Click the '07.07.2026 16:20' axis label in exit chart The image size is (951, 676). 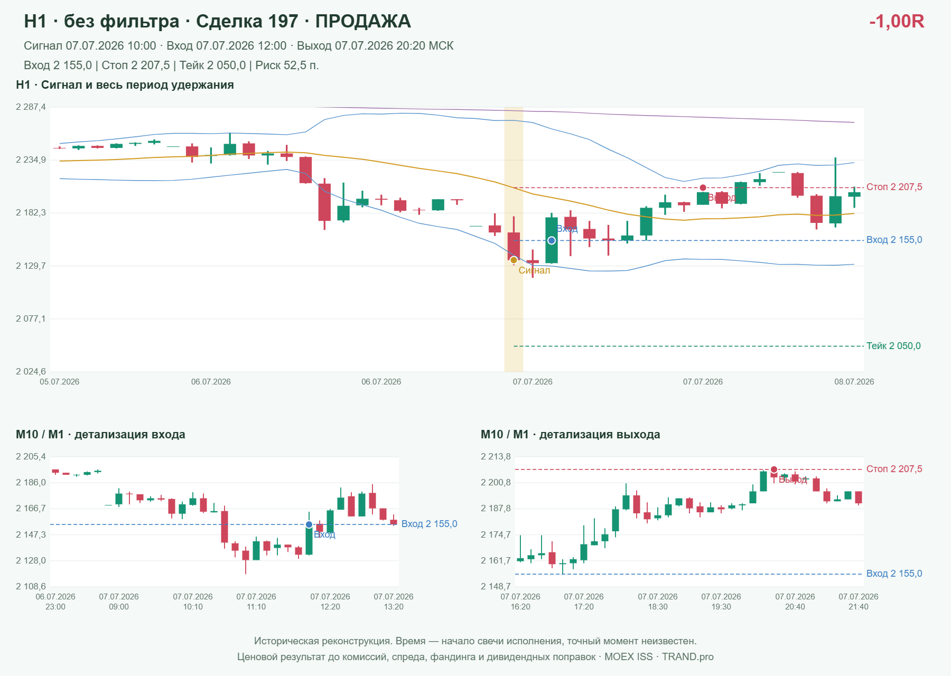point(520,602)
